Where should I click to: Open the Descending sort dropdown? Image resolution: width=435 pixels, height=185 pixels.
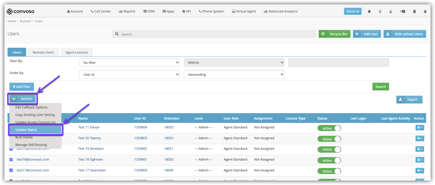[234, 75]
